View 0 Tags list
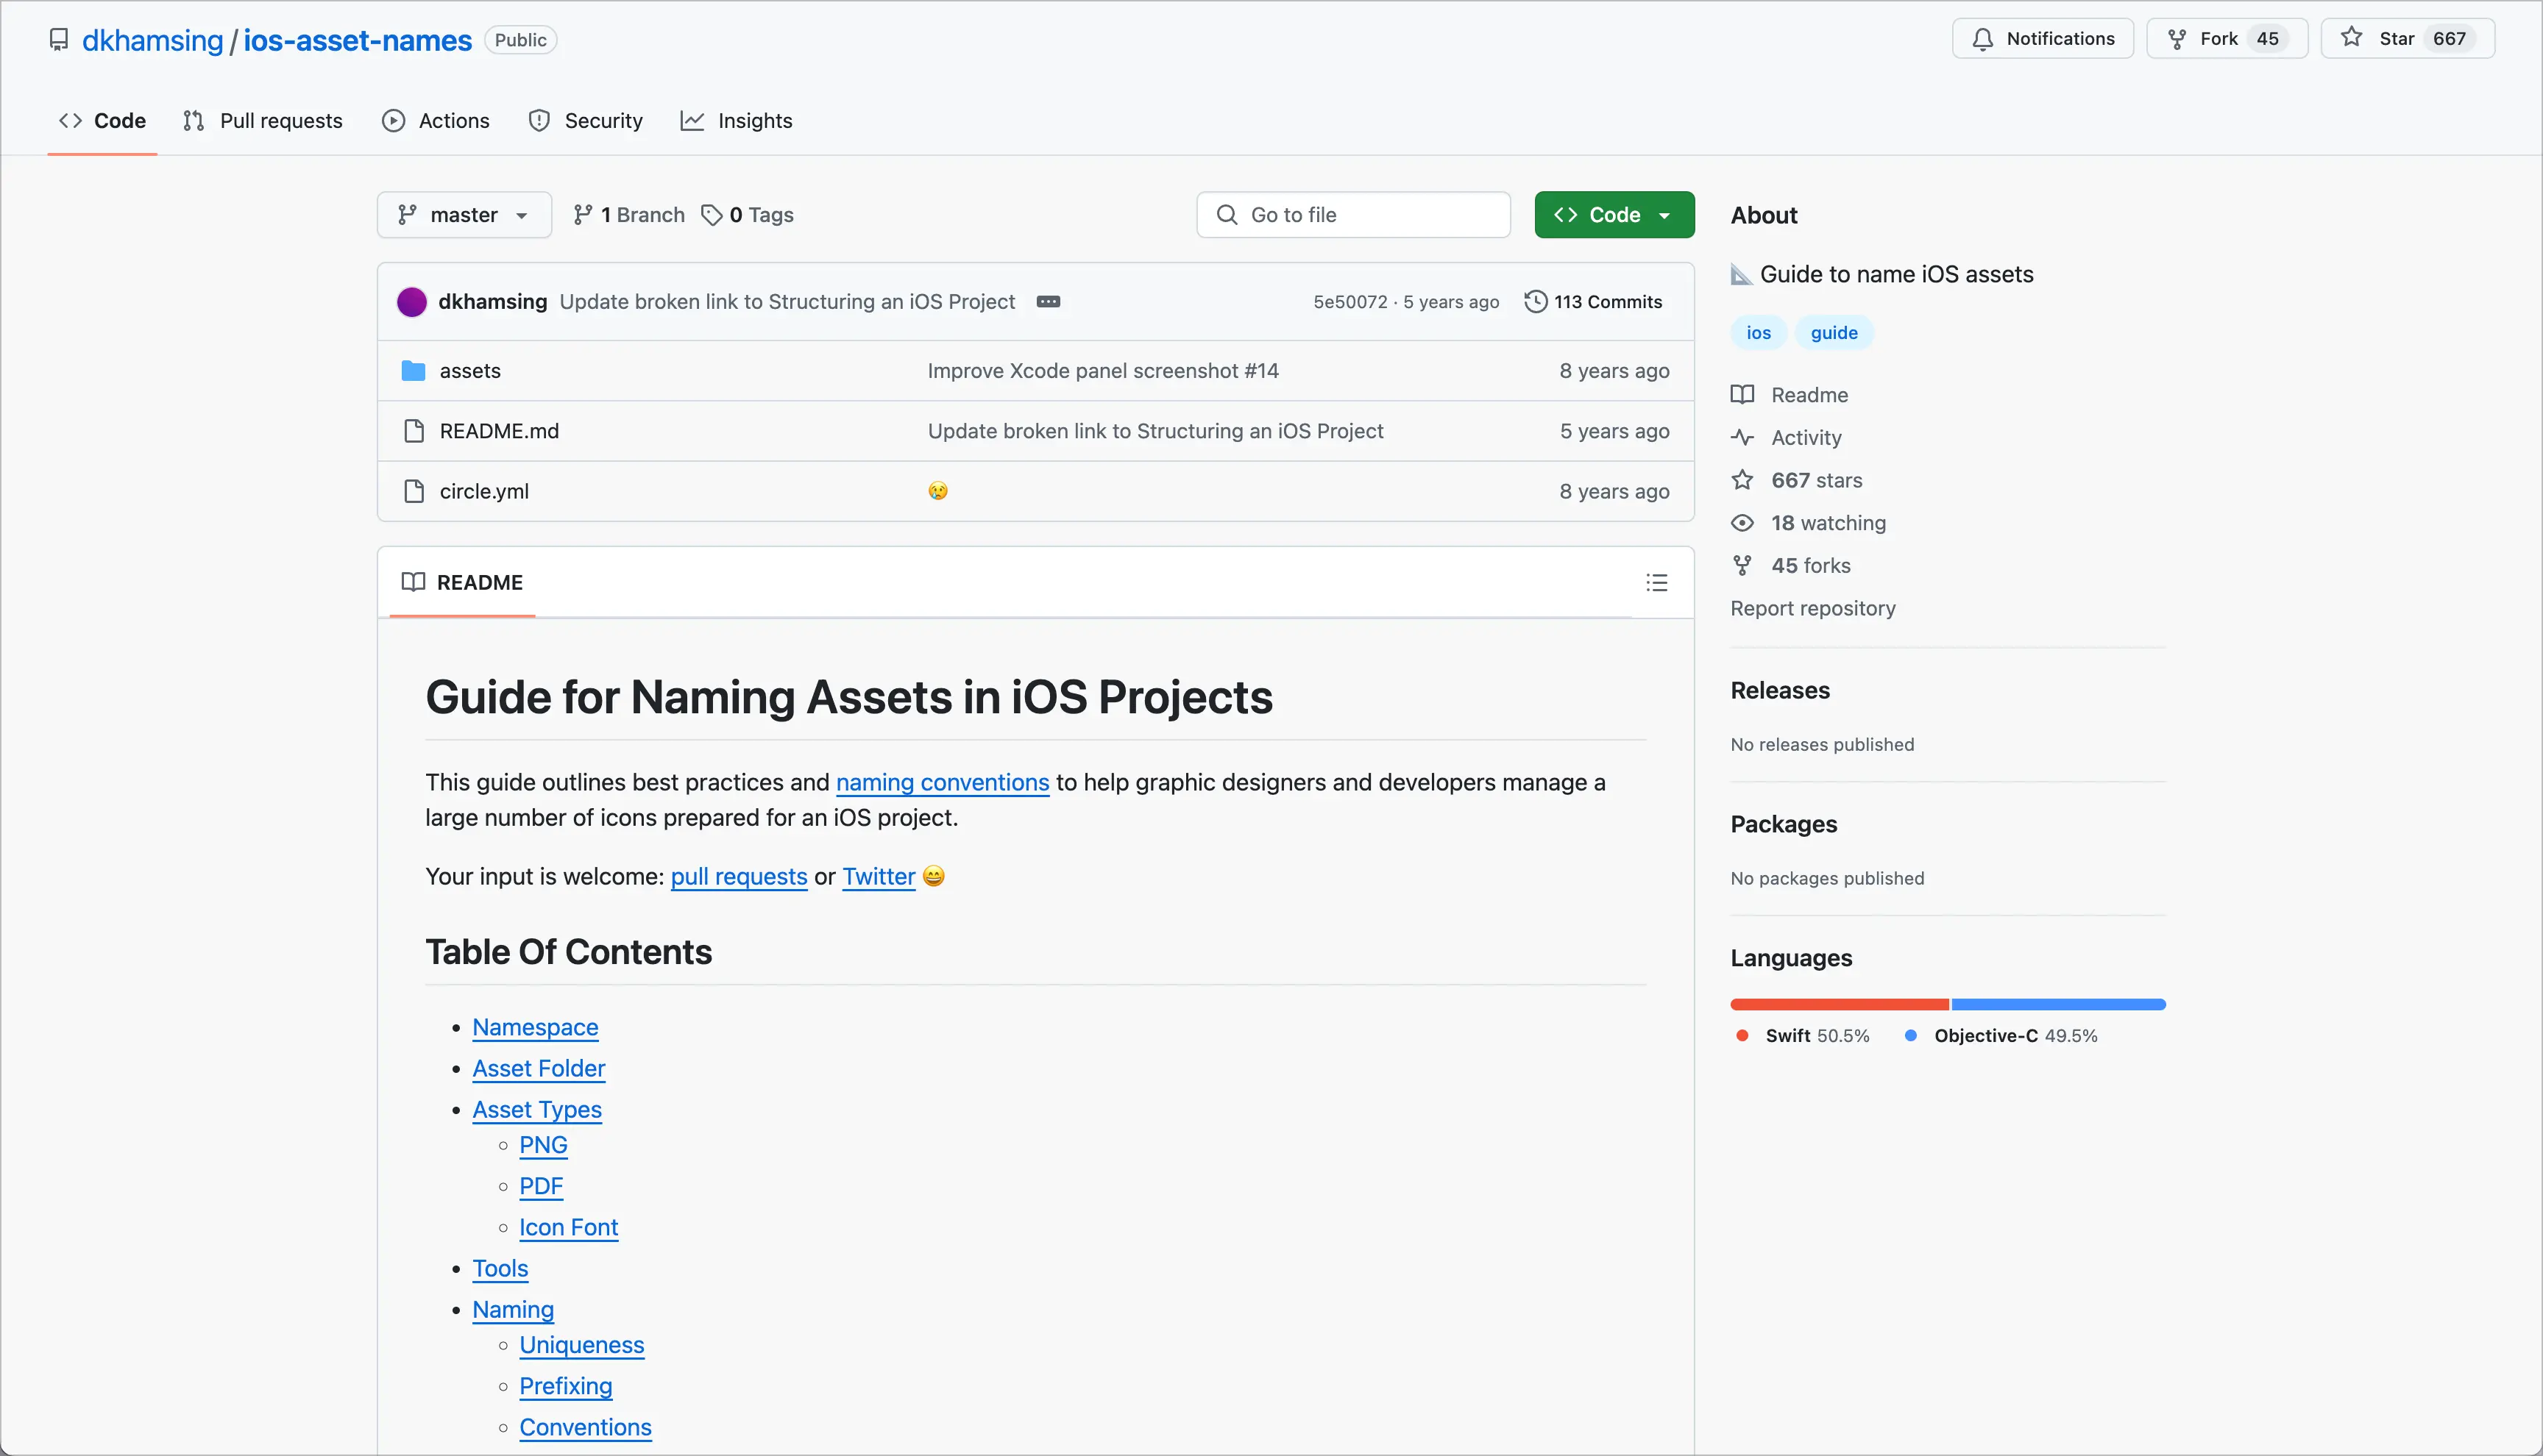Viewport: 2543px width, 1456px height. point(748,214)
